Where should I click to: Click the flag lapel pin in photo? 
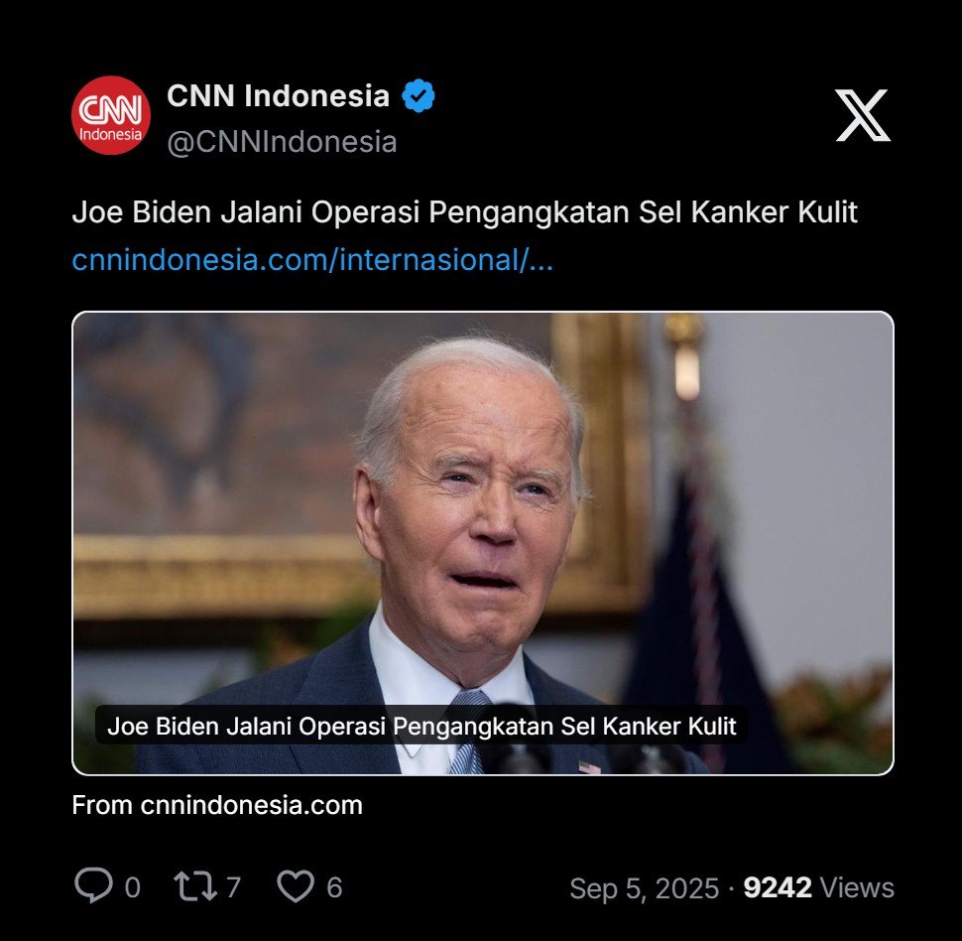coord(589,767)
